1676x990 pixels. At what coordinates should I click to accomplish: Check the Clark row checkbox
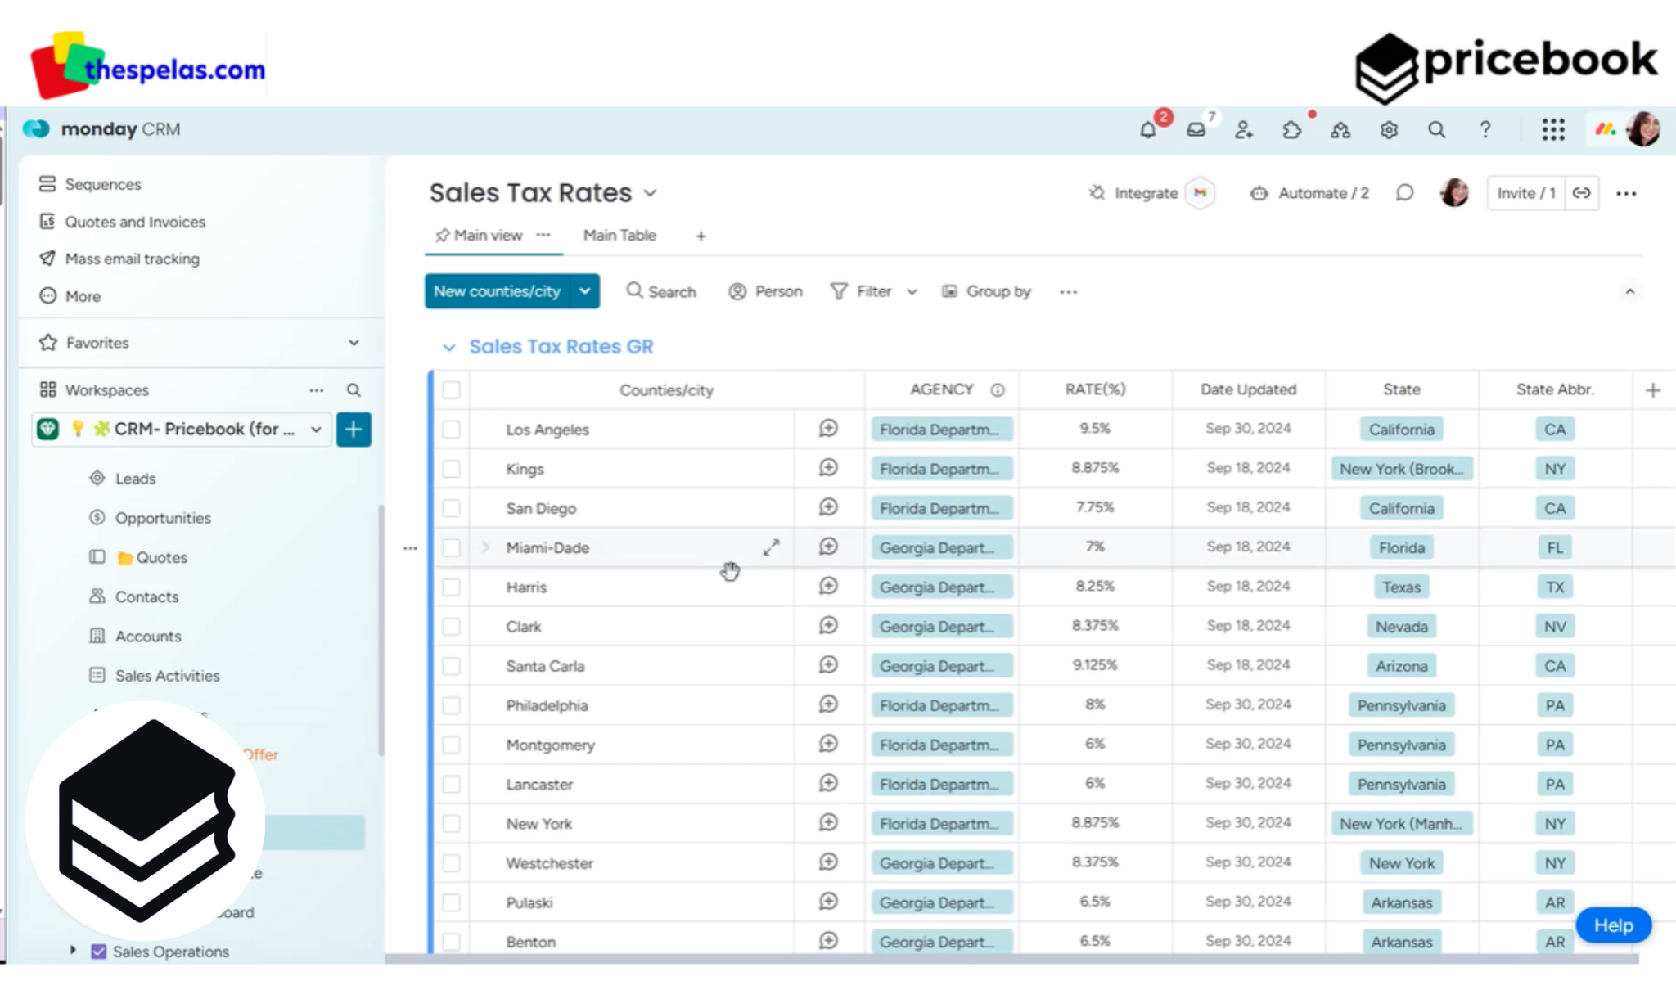(451, 627)
